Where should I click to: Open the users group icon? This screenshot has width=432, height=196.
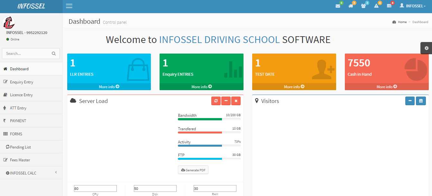tap(363, 6)
